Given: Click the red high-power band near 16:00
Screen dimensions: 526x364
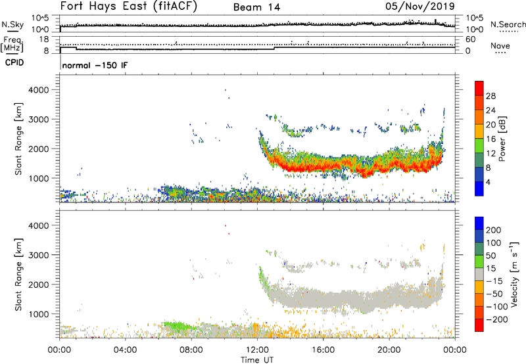Looking at the screenshot, I should click(323, 166).
